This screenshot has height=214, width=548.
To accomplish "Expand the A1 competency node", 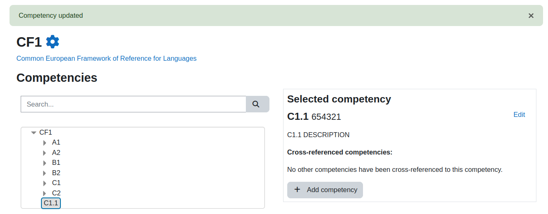I will [45, 143].
